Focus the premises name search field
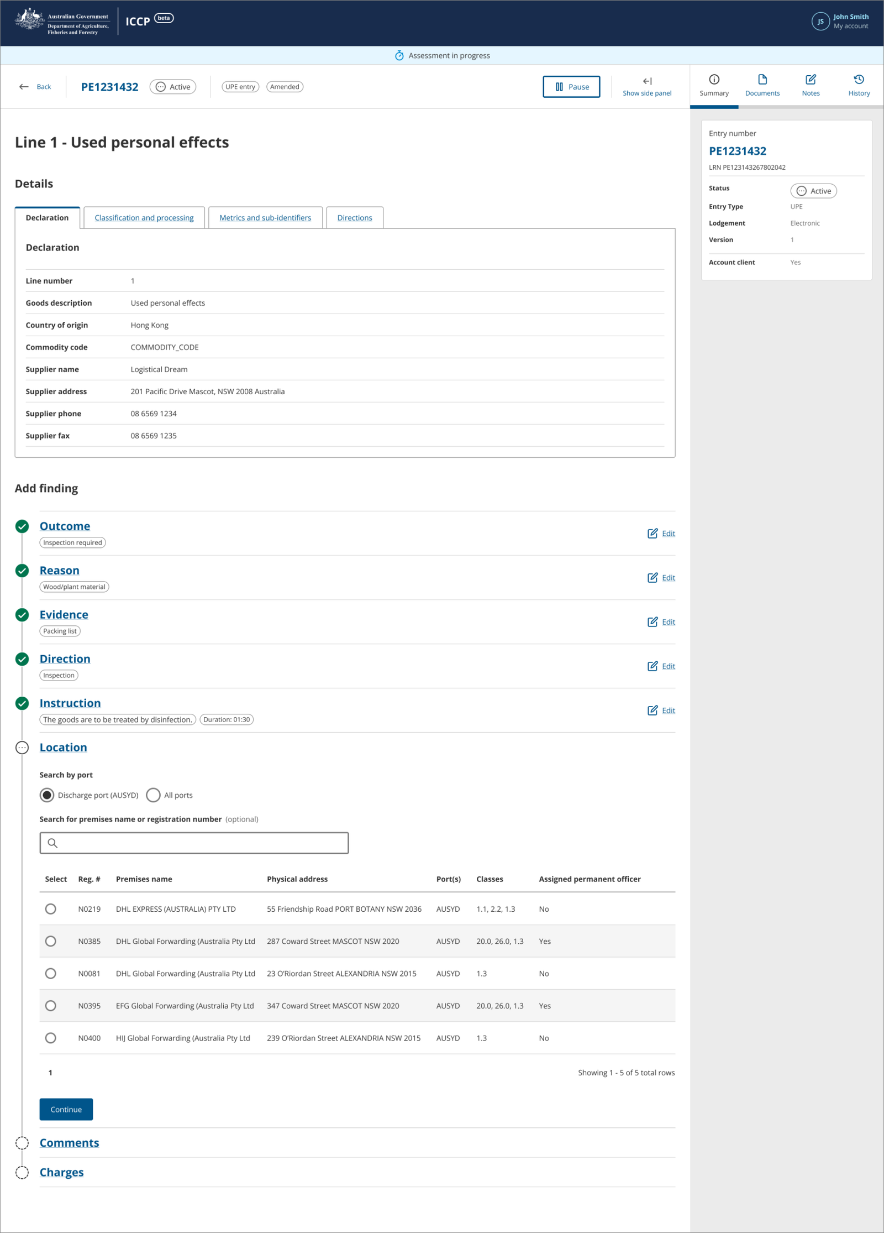 pos(194,843)
